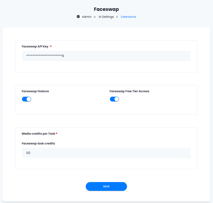Open the AI Settings breadcrumb

point(106,17)
